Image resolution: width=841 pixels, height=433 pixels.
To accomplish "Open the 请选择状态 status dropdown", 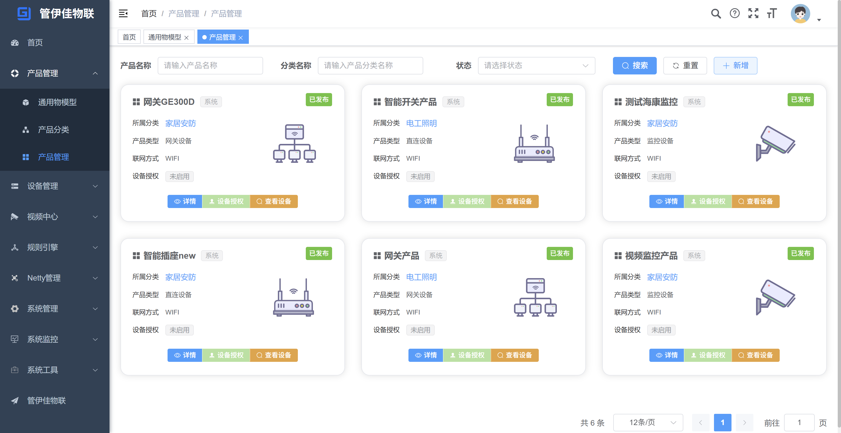I will (x=536, y=66).
